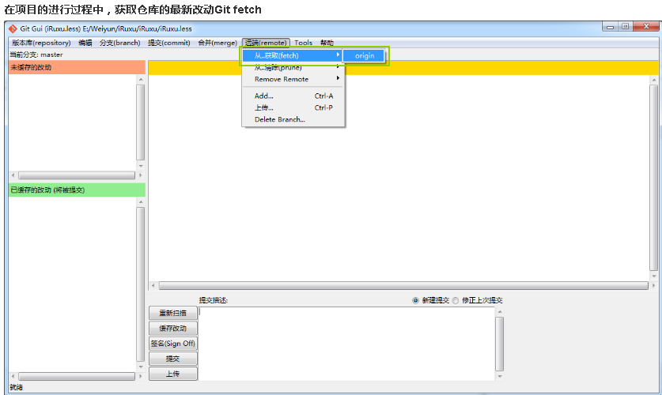
Task: Open the 提交(commit) menu
Action: point(169,43)
